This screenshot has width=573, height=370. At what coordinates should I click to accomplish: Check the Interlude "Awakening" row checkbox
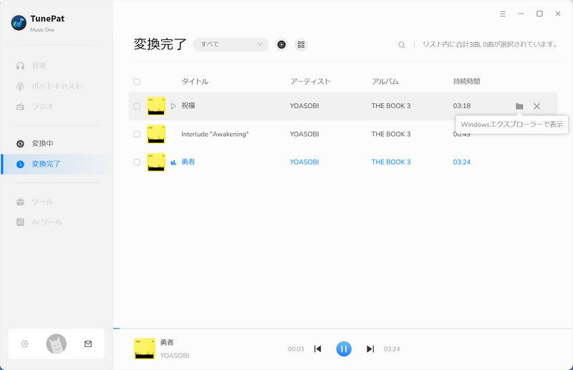(x=137, y=135)
